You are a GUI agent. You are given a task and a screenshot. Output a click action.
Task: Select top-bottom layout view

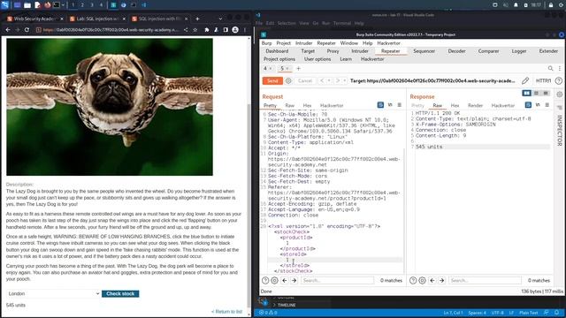537,93
